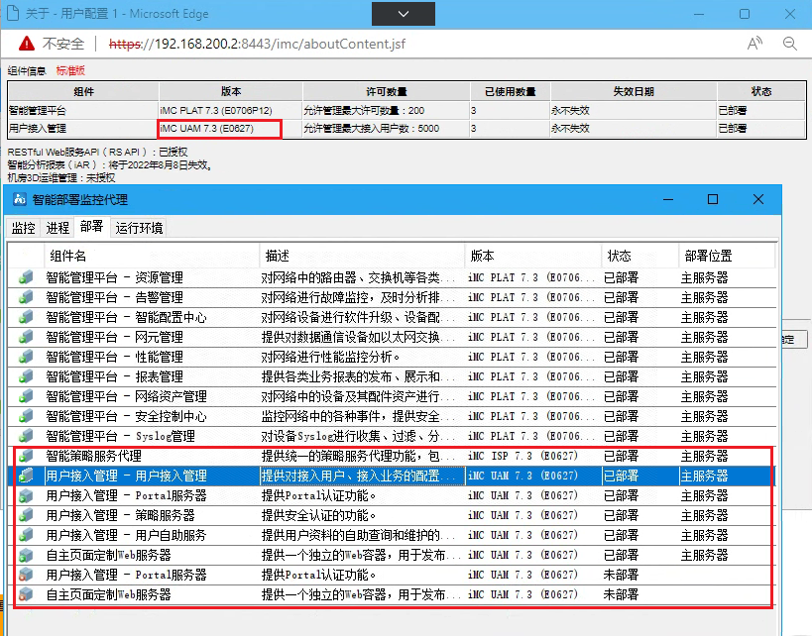Select the 用户接入管理 - 用户自助服务 row
812x636 pixels.
pyautogui.click(x=126, y=535)
